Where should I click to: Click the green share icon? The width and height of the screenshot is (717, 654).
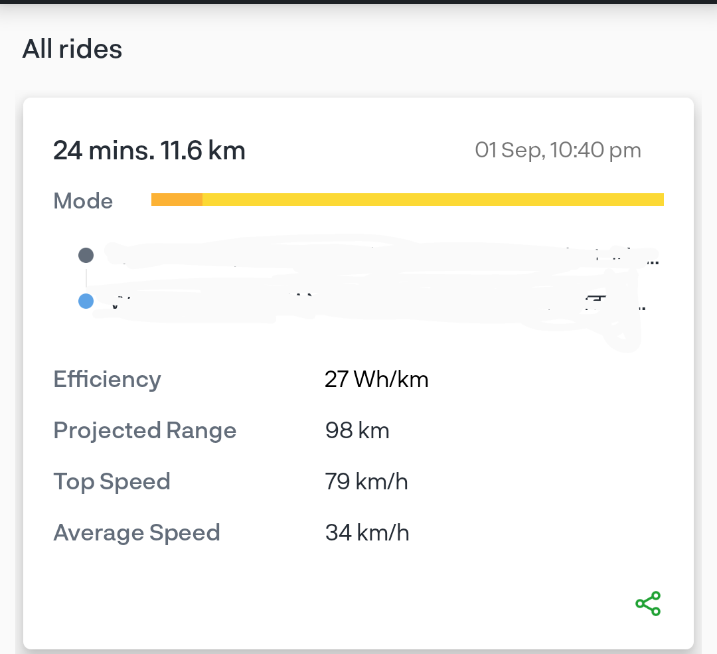click(x=648, y=604)
